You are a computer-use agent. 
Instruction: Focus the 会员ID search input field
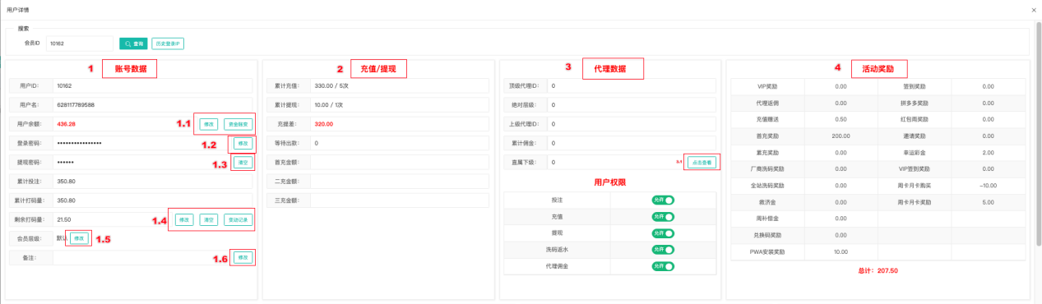coord(79,43)
